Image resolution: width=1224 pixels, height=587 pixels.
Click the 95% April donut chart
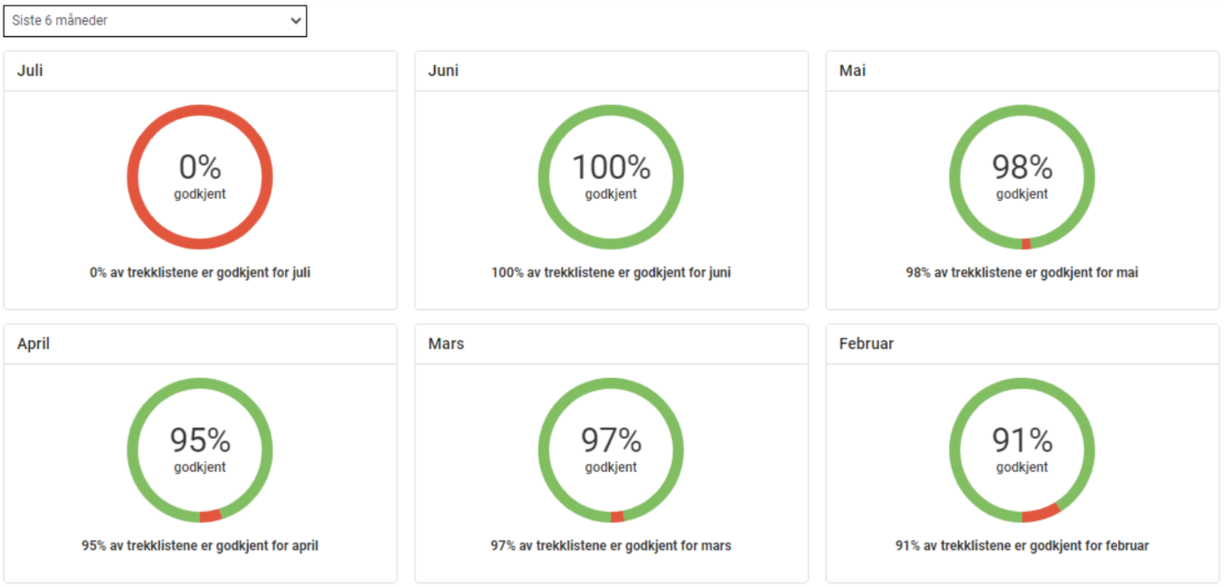pos(200,450)
